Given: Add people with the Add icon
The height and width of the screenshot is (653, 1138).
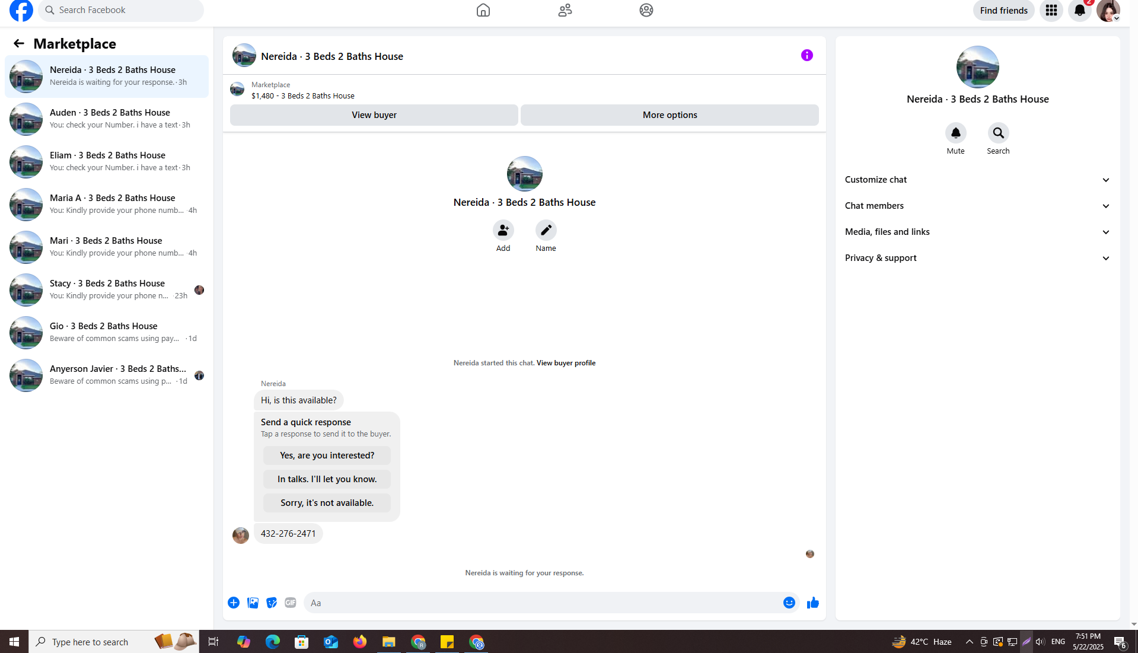Looking at the screenshot, I should [x=503, y=230].
